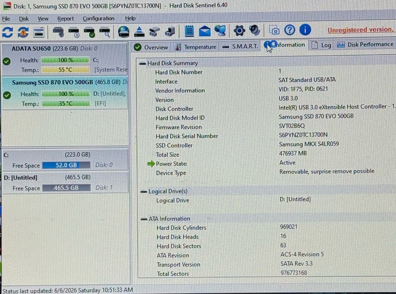Click the refresh icon with warning triangle
The height and width of the screenshot is (294, 396).
23,32
